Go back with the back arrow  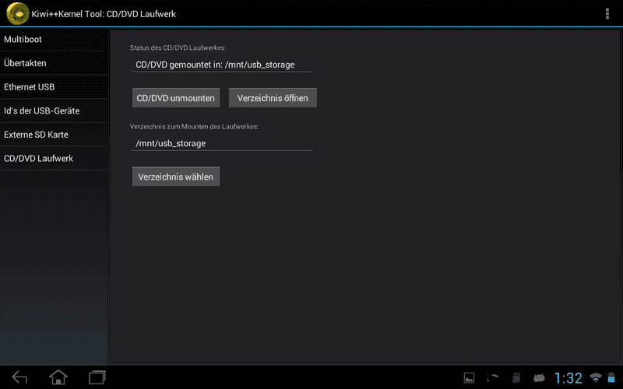click(x=19, y=377)
